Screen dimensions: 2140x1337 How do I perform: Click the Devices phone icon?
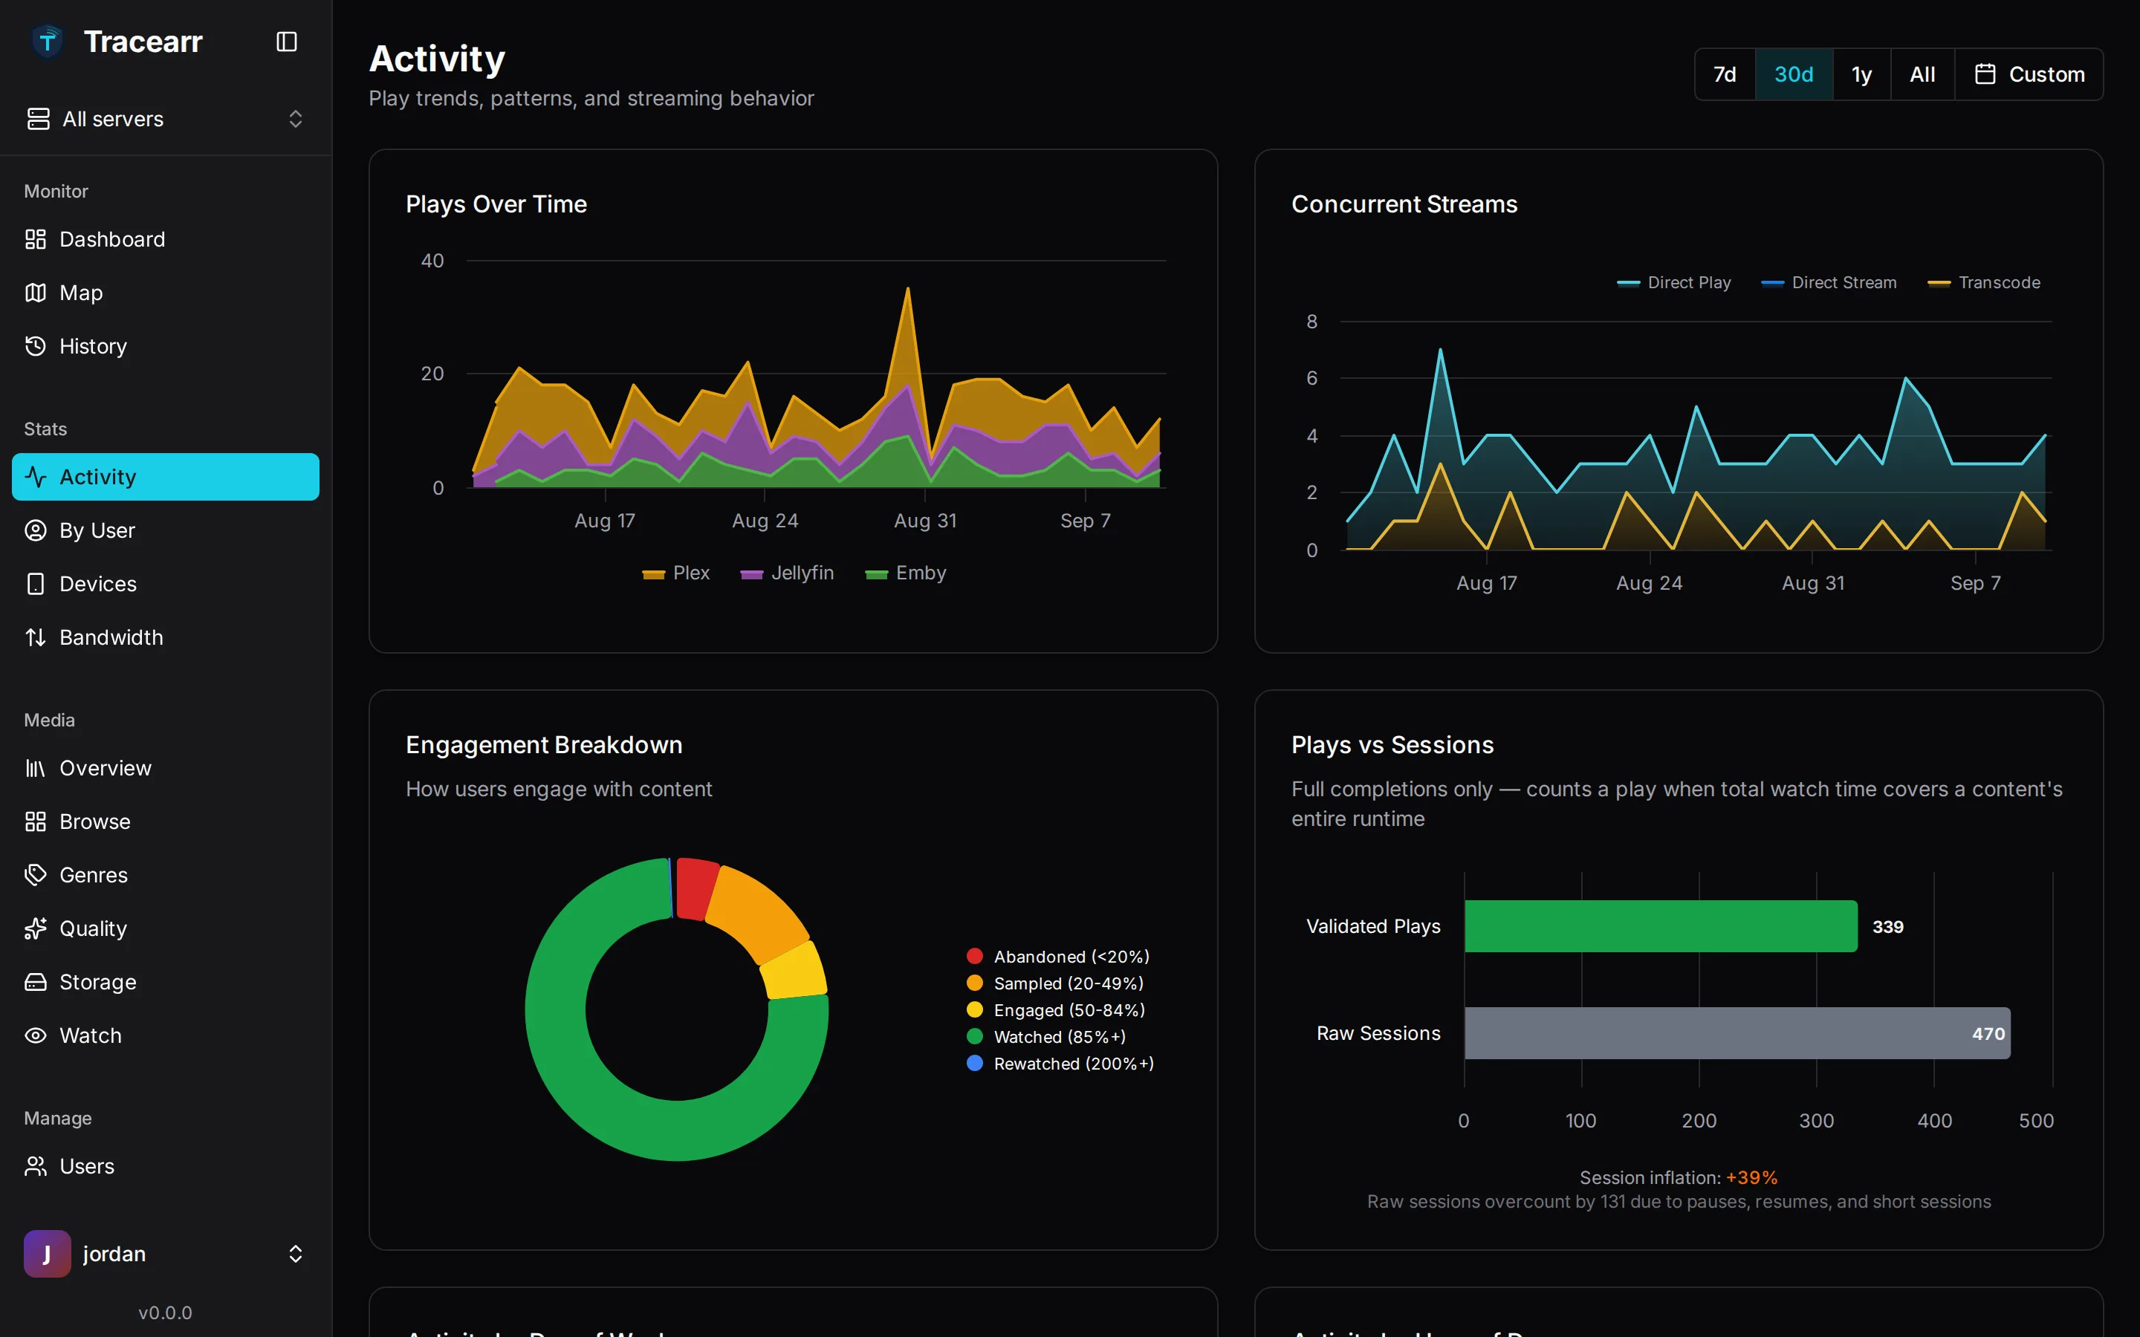pyautogui.click(x=36, y=584)
